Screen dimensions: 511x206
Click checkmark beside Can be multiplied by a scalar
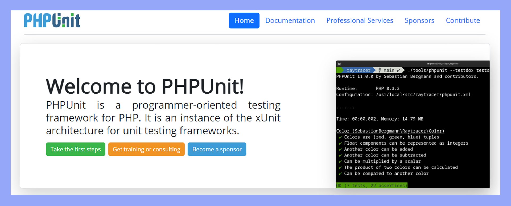click(340, 162)
